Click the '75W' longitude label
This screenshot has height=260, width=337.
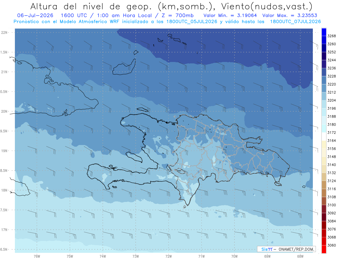coord(70,256)
